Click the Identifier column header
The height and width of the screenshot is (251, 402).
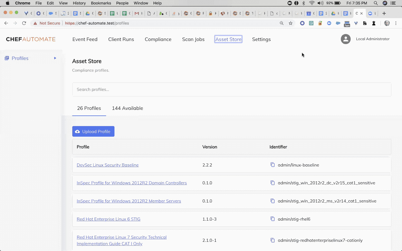[278, 147]
